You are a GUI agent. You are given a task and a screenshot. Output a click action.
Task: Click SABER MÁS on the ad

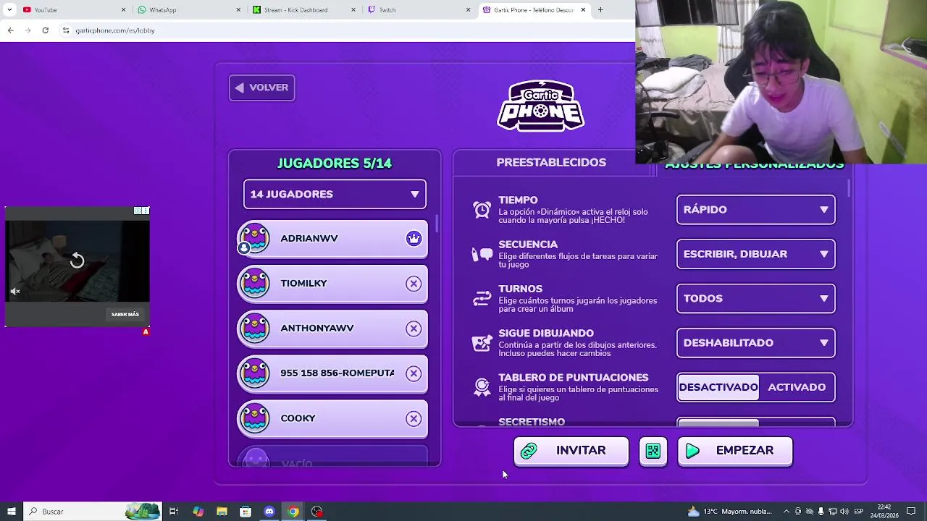click(125, 314)
